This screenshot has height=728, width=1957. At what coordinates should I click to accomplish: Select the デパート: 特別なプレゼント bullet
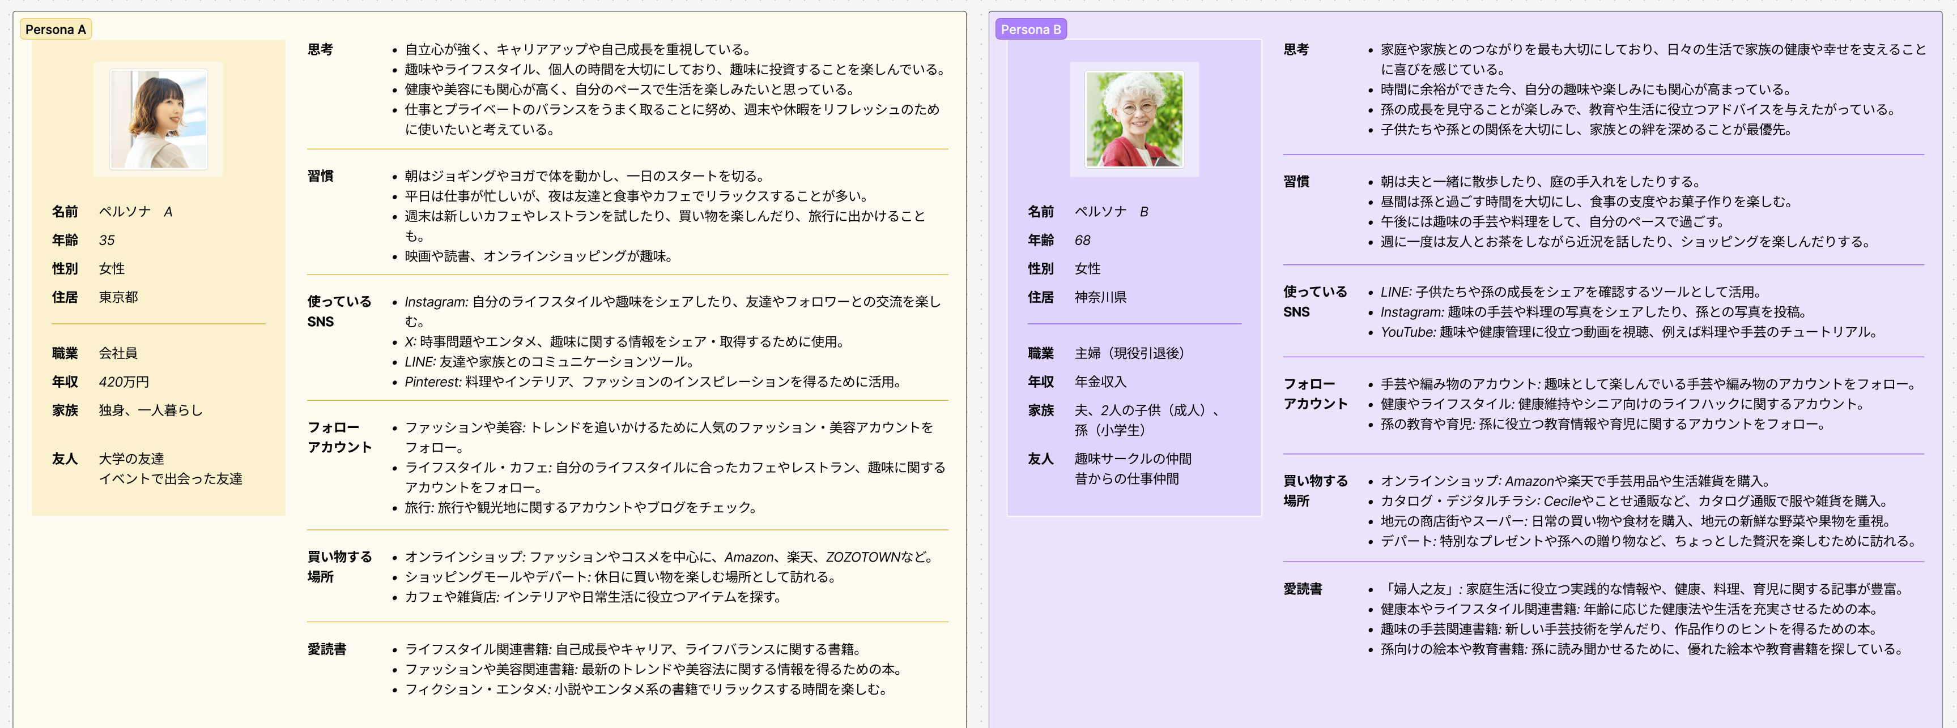click(x=1650, y=541)
